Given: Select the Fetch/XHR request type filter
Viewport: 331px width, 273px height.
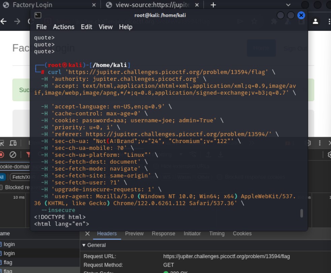Looking at the screenshot, I should [21, 177].
